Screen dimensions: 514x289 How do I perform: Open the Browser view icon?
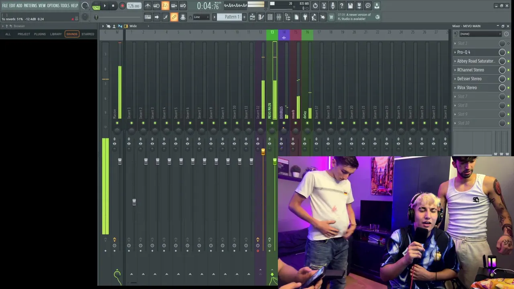pyautogui.click(x=288, y=17)
